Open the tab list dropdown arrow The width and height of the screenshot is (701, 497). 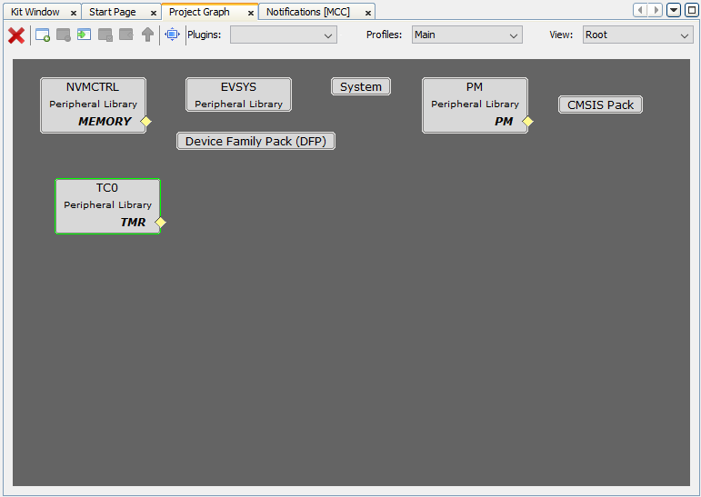click(x=674, y=10)
